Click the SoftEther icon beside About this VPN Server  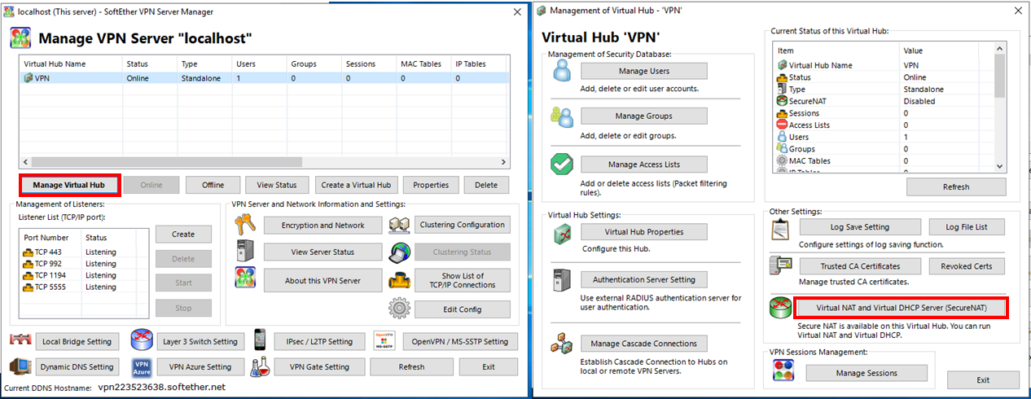click(x=245, y=278)
